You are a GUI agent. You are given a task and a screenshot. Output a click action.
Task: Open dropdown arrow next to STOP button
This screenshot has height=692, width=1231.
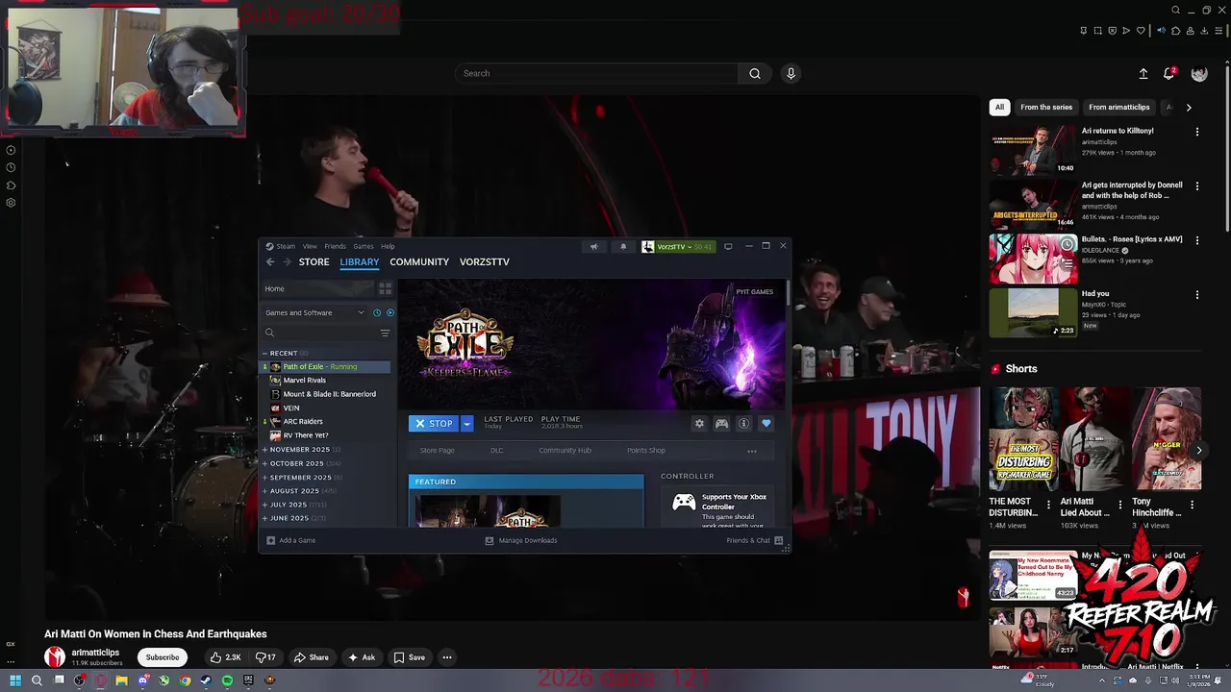(466, 424)
